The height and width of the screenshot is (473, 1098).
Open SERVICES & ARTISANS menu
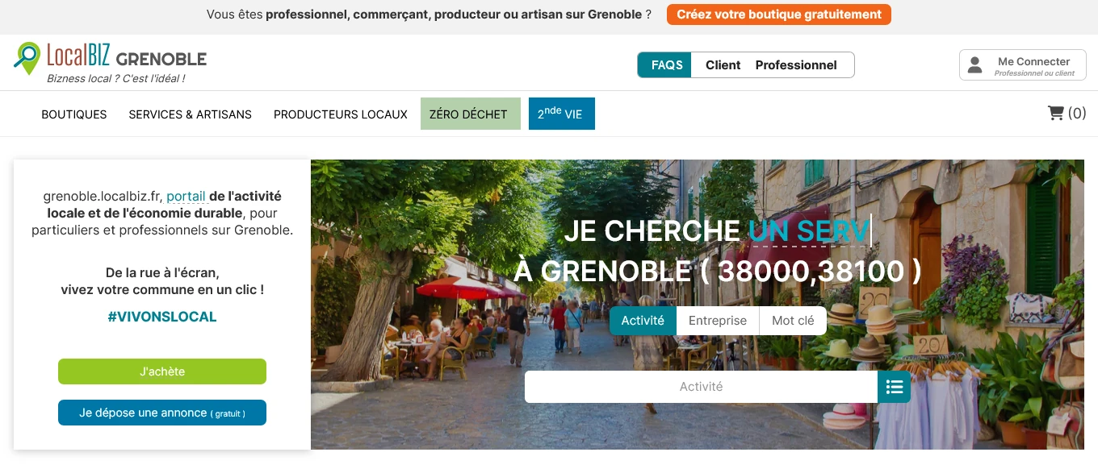point(191,114)
